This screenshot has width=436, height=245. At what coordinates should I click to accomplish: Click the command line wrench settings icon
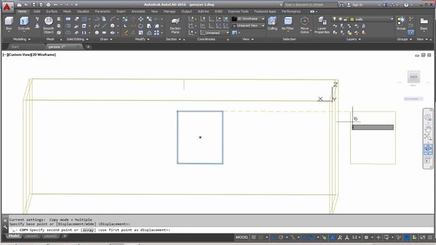point(5,227)
